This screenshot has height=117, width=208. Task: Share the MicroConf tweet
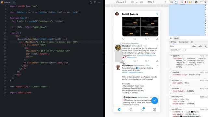pyautogui.click(x=157, y=61)
